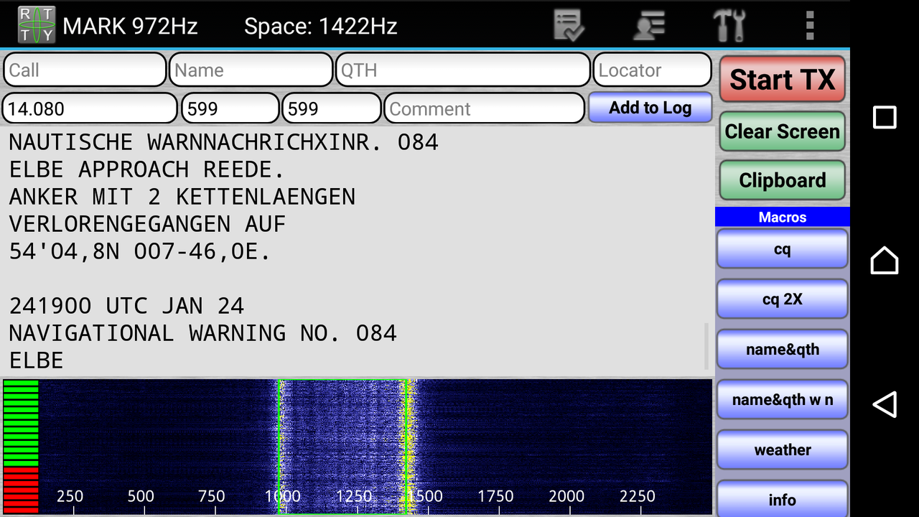
Task: Open the logbook checklist icon
Action: click(569, 26)
